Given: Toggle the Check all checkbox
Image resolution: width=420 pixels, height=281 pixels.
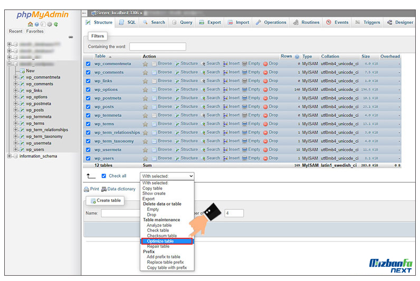Looking at the screenshot, I should pos(104,176).
